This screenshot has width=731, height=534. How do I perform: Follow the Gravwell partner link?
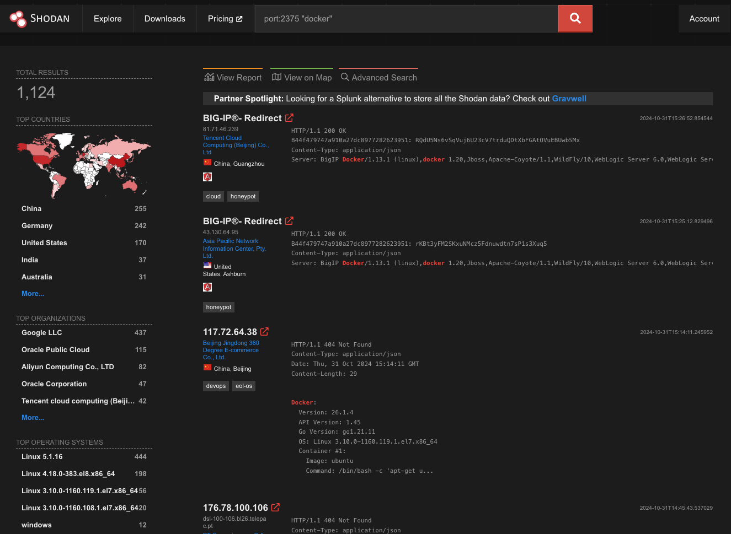569,99
